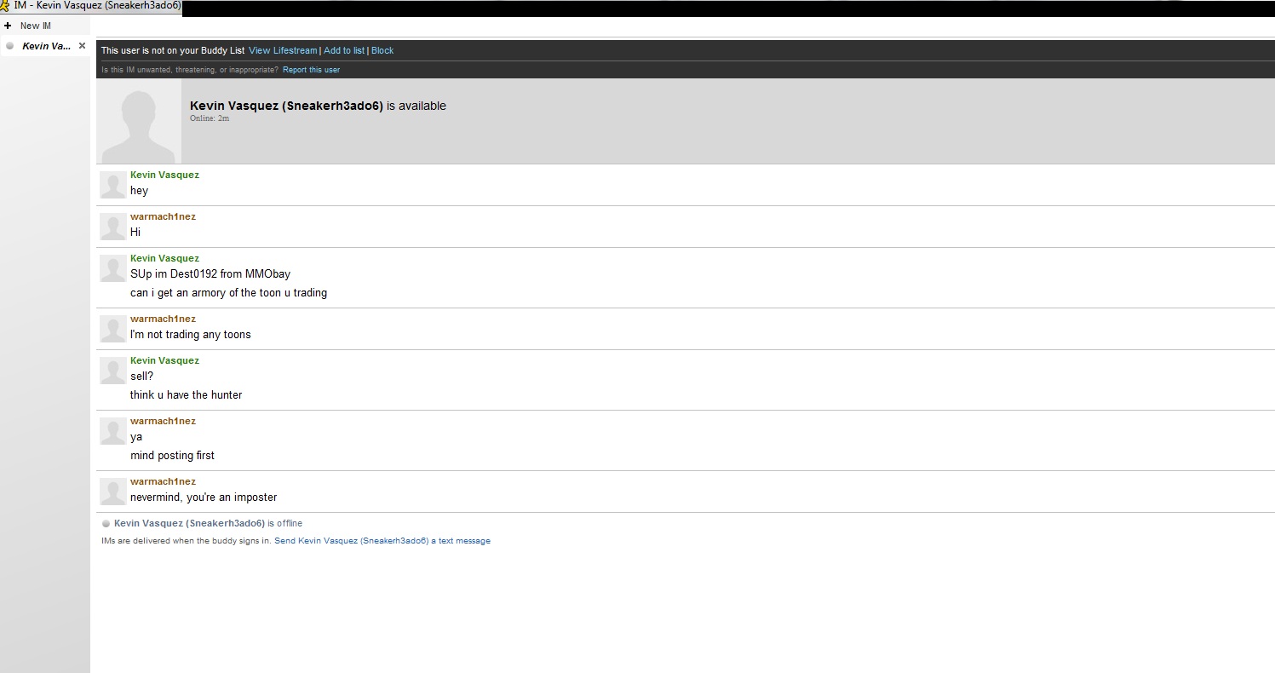Click the "IMs are delivered when the buddy signs in" note
This screenshot has width=1275, height=673.
click(186, 541)
